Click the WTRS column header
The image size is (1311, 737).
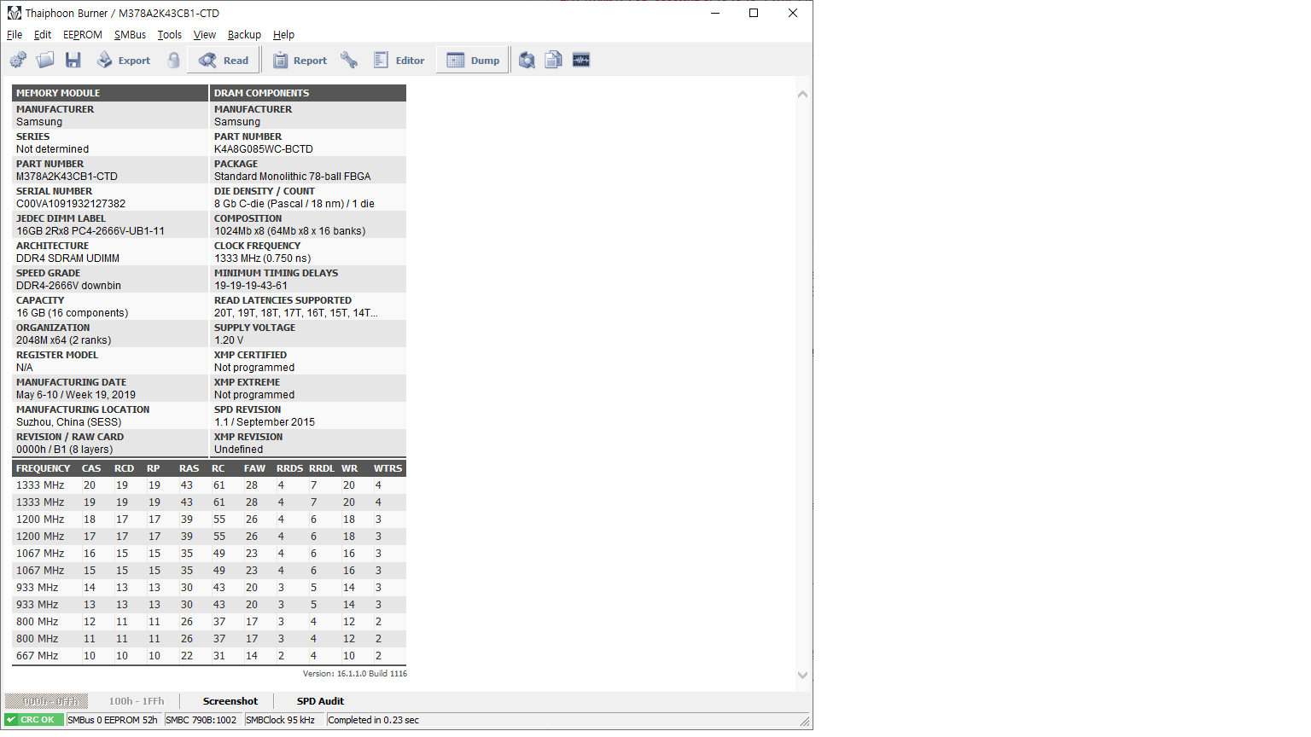point(387,468)
